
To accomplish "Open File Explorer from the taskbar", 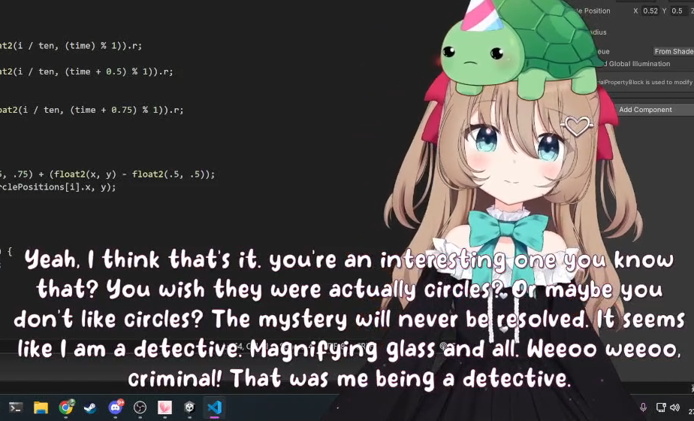I will pos(41,407).
